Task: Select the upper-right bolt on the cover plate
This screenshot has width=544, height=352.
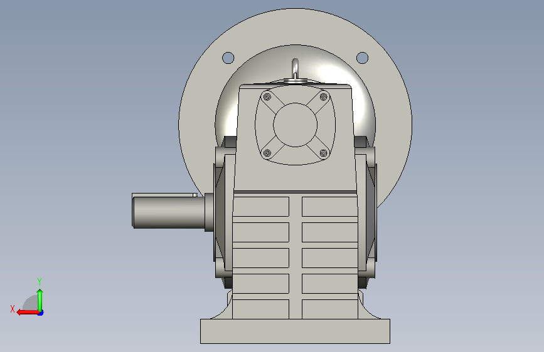Action: coord(324,96)
